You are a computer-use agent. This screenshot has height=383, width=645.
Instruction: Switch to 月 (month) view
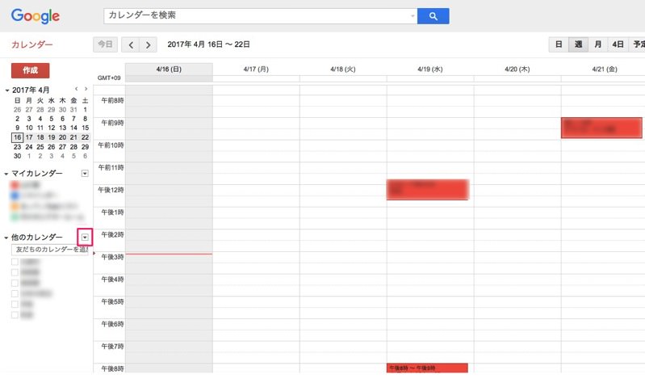(598, 44)
